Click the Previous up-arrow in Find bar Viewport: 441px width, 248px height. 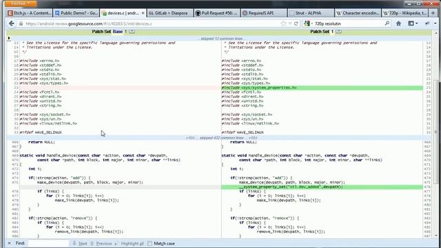[x=92, y=243]
